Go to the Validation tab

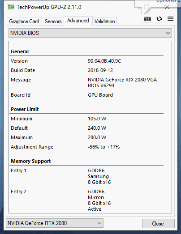(105, 21)
